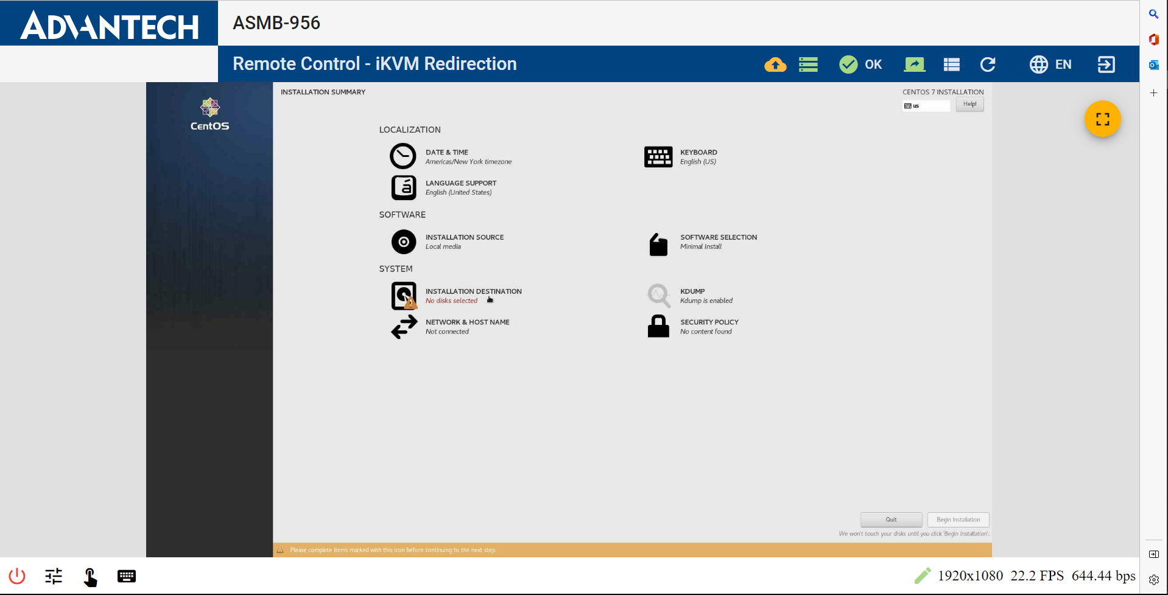Open the green remote screen share icon

[x=915, y=64]
